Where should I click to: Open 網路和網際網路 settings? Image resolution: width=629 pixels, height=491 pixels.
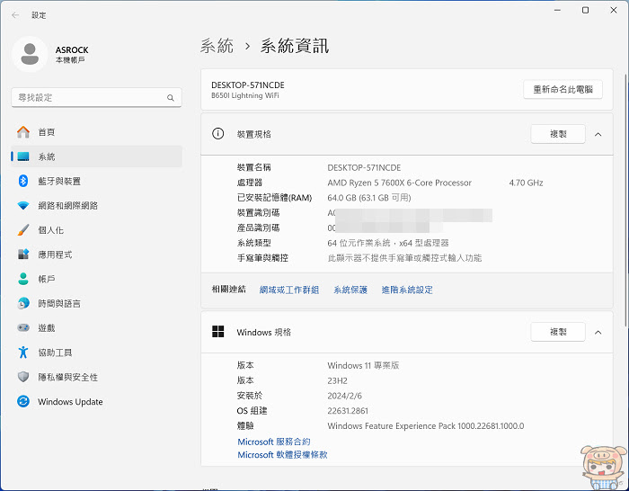click(96, 206)
